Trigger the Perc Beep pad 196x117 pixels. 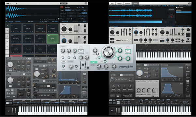click(x=28, y=39)
